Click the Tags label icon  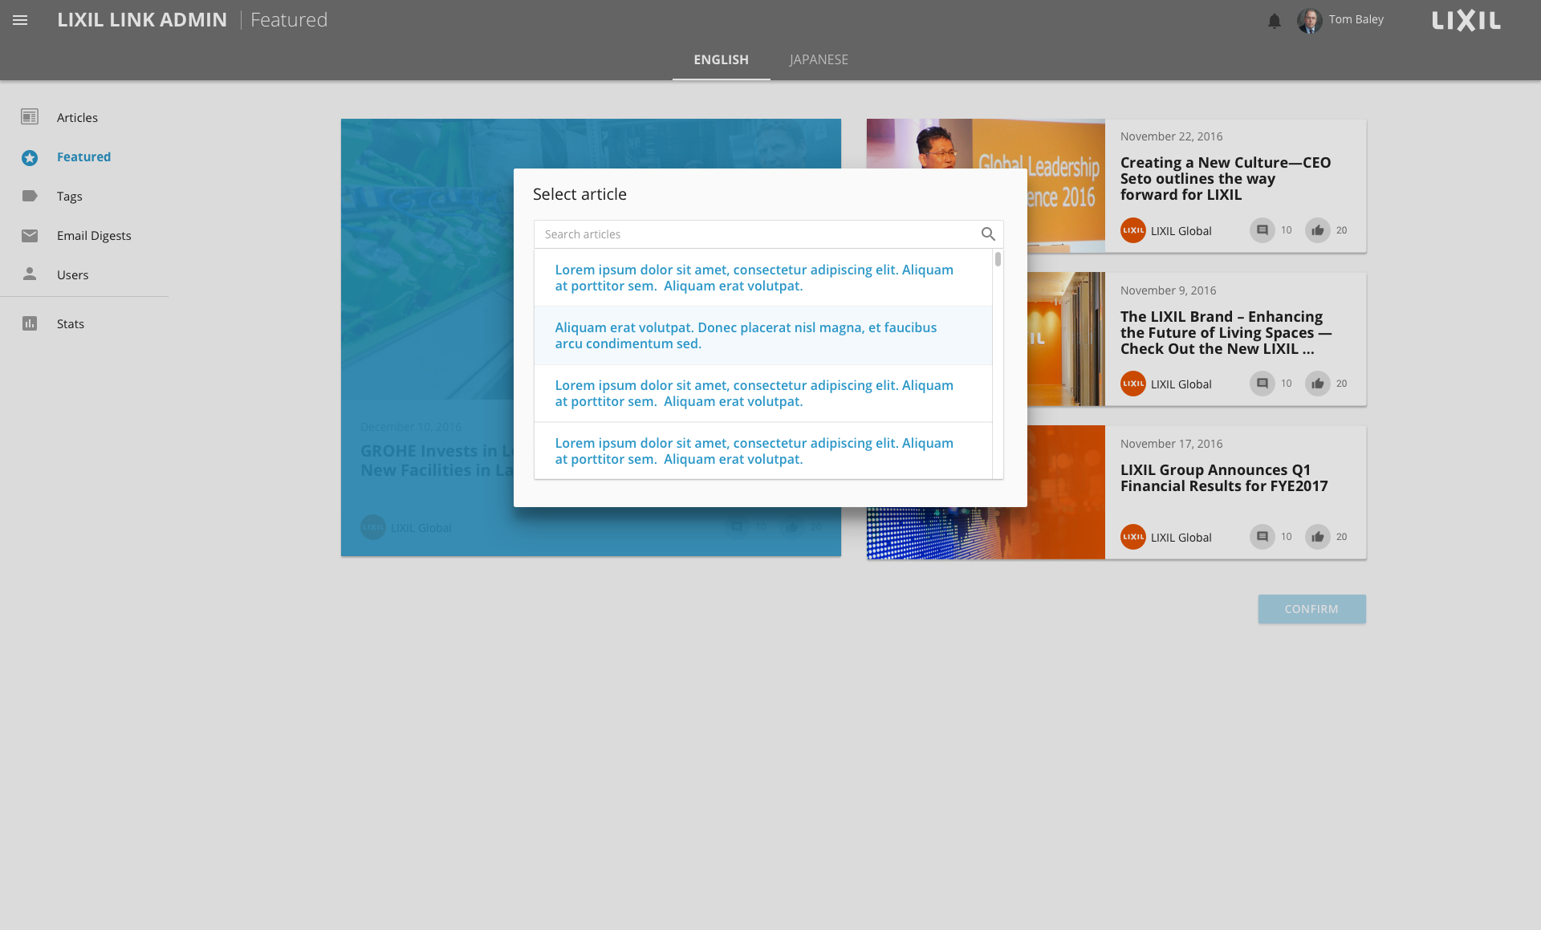[x=30, y=196]
